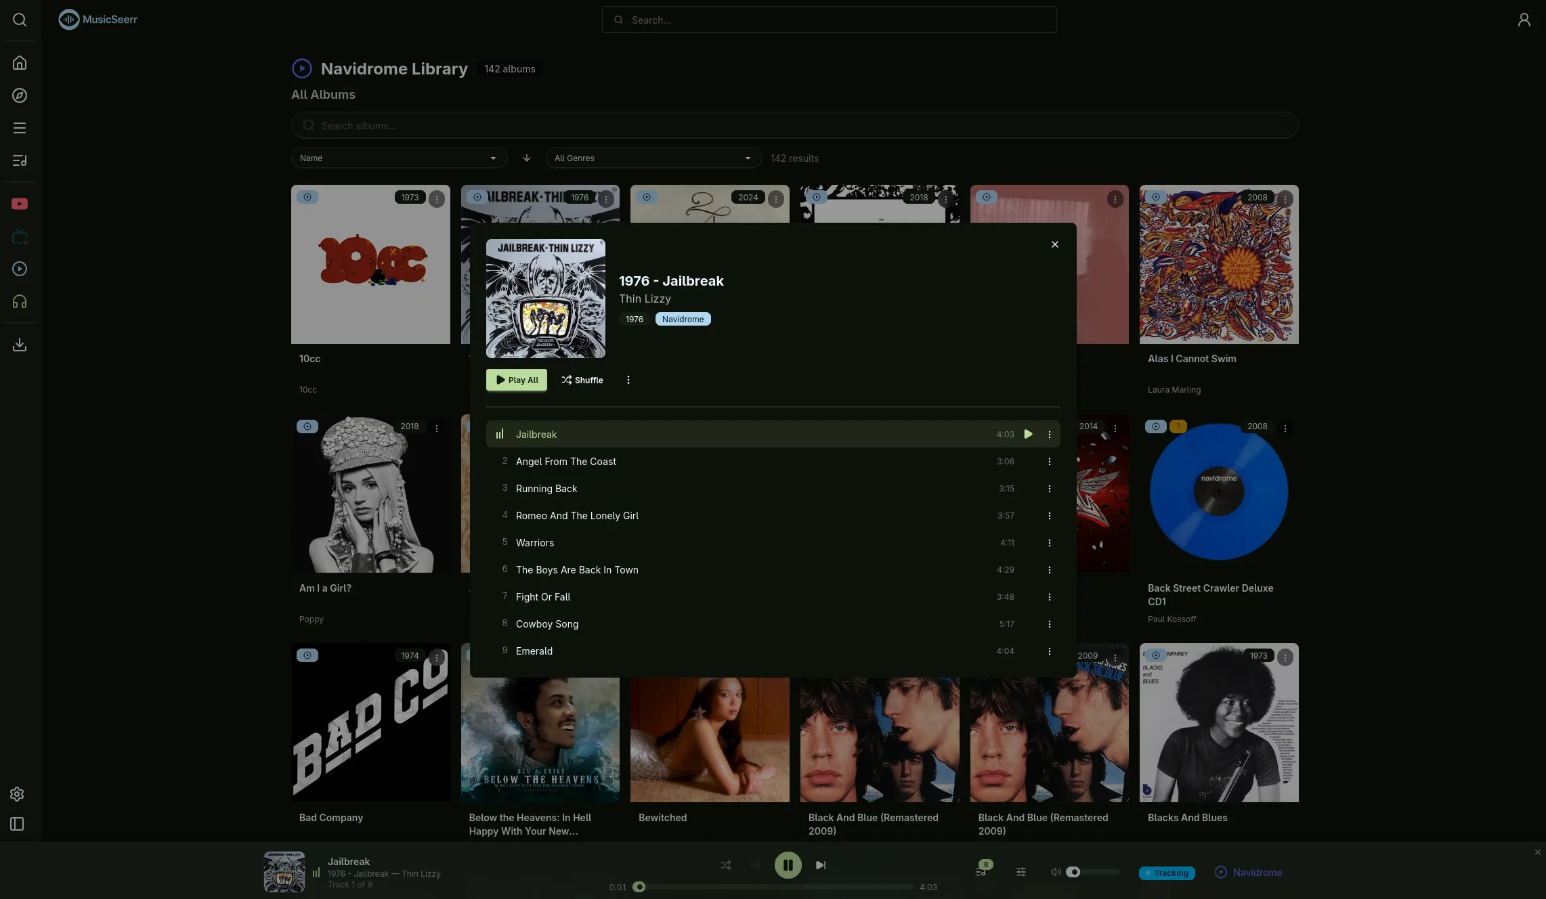Open the YouTube source icon in the sidebar

[20, 204]
